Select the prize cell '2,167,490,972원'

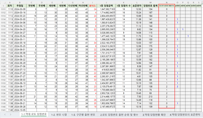[x=106, y=107]
